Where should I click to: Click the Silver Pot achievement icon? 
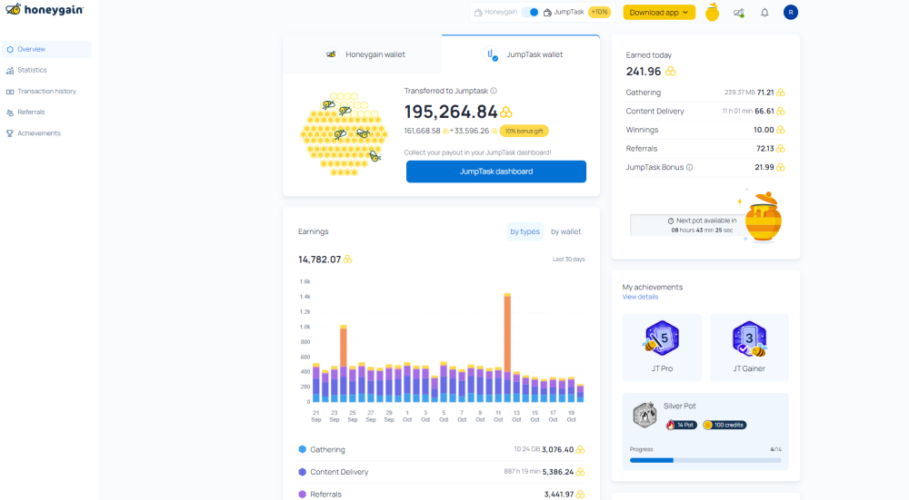[x=644, y=415]
